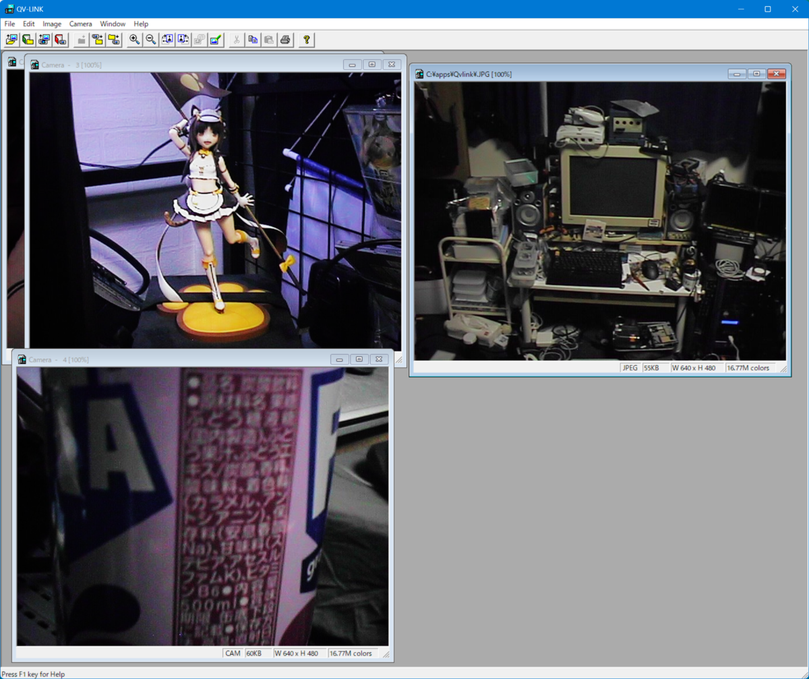Screen dimensions: 809x679
Task: Maximize the Qvlink.JPG window
Action: point(756,73)
